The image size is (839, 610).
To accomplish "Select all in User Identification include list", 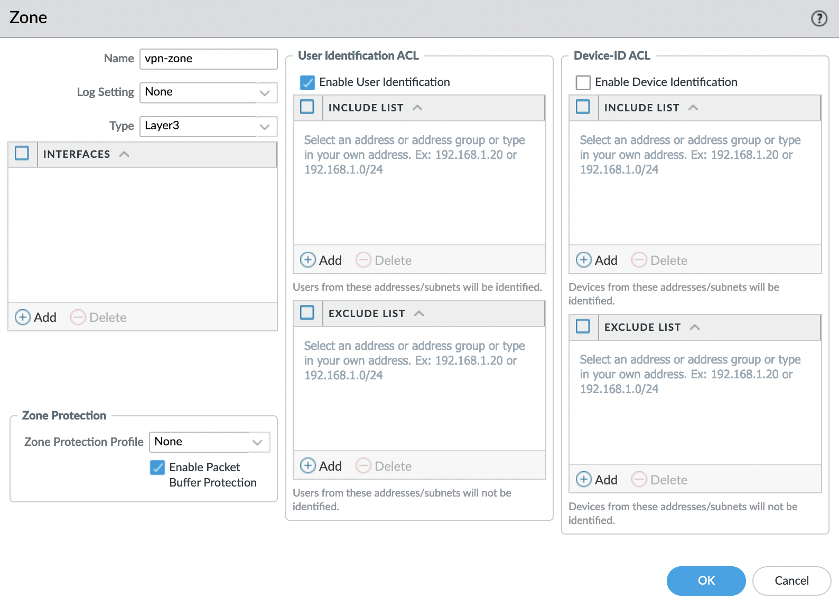I will pos(307,107).
